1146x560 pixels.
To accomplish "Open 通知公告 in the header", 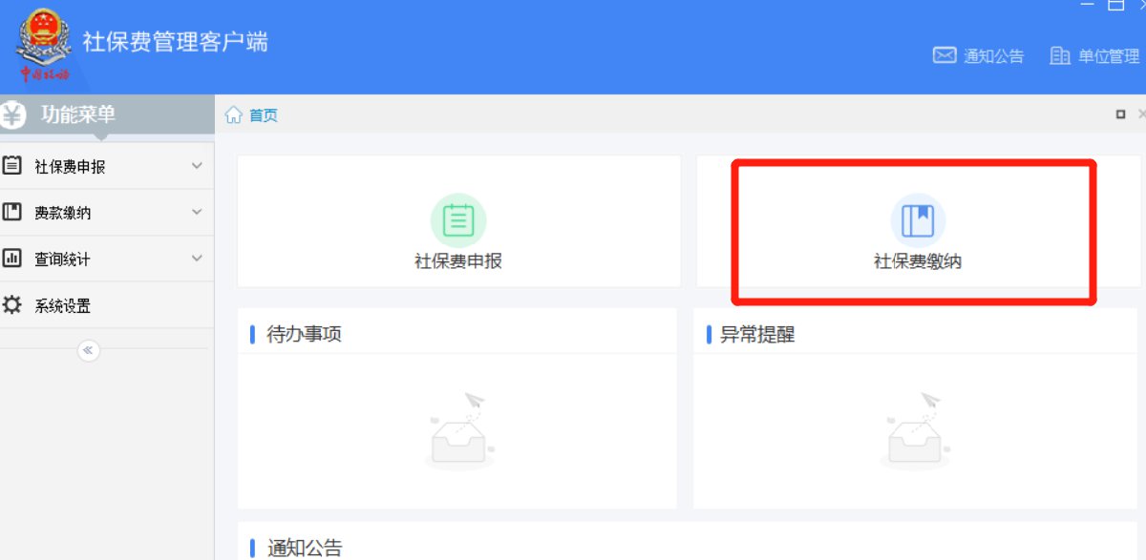I will [x=993, y=56].
